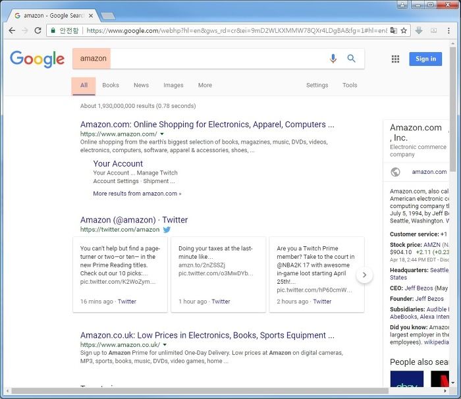Open a new browser tab
Viewport: 461px width, 399px height.
coord(108,16)
